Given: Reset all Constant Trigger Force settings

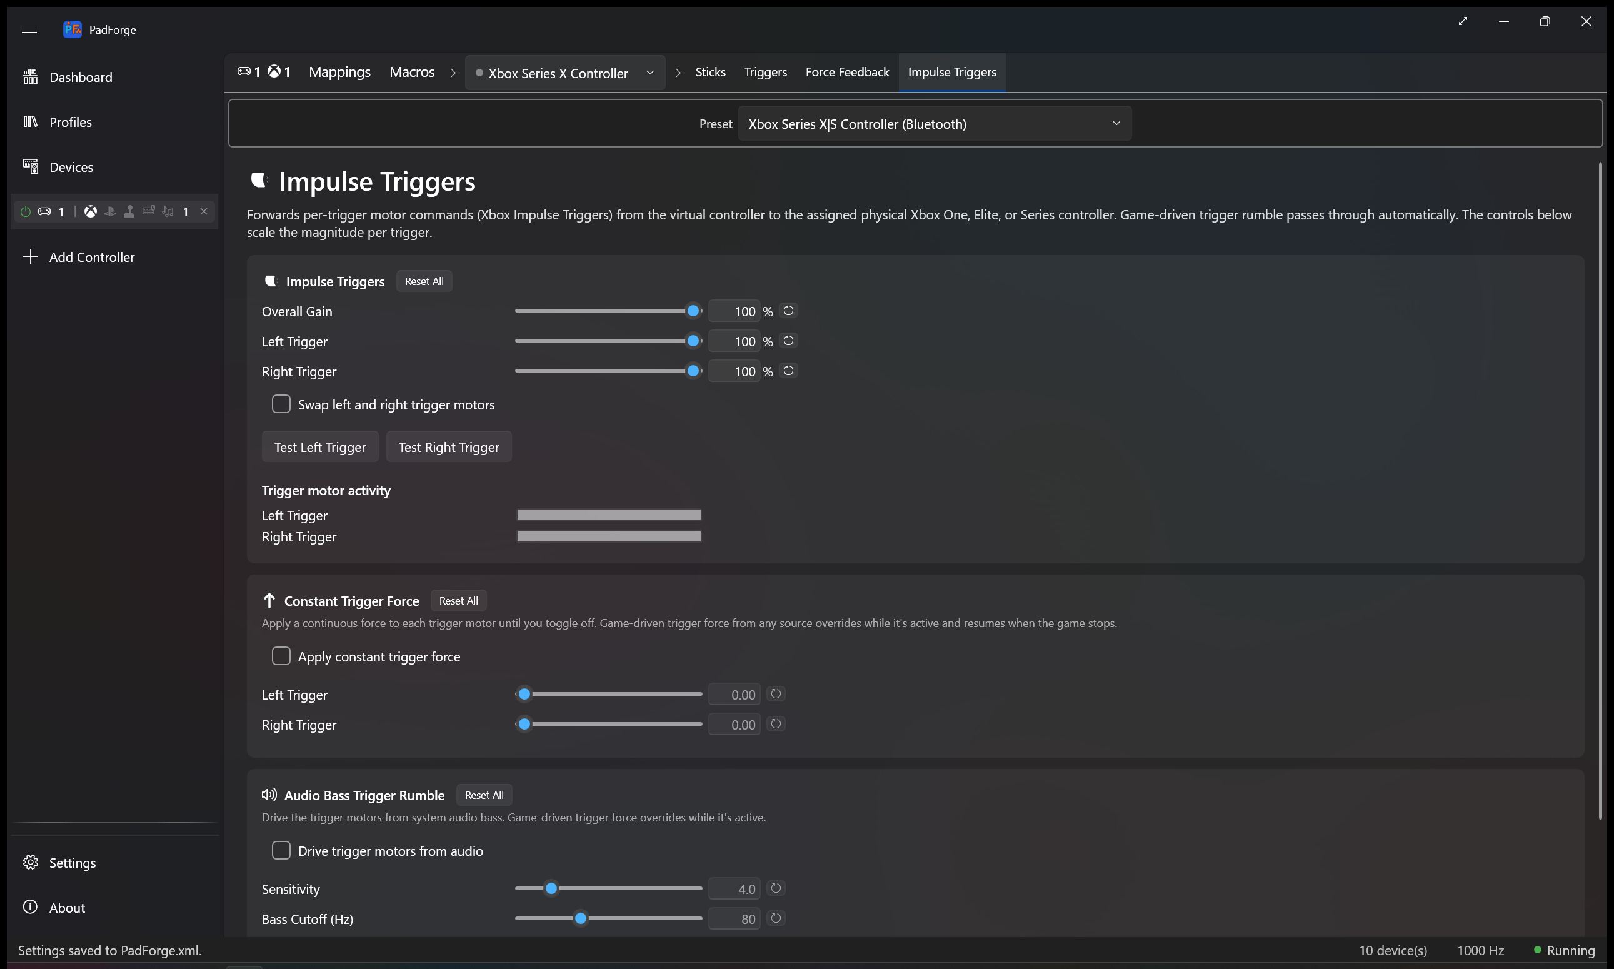Looking at the screenshot, I should click(458, 601).
